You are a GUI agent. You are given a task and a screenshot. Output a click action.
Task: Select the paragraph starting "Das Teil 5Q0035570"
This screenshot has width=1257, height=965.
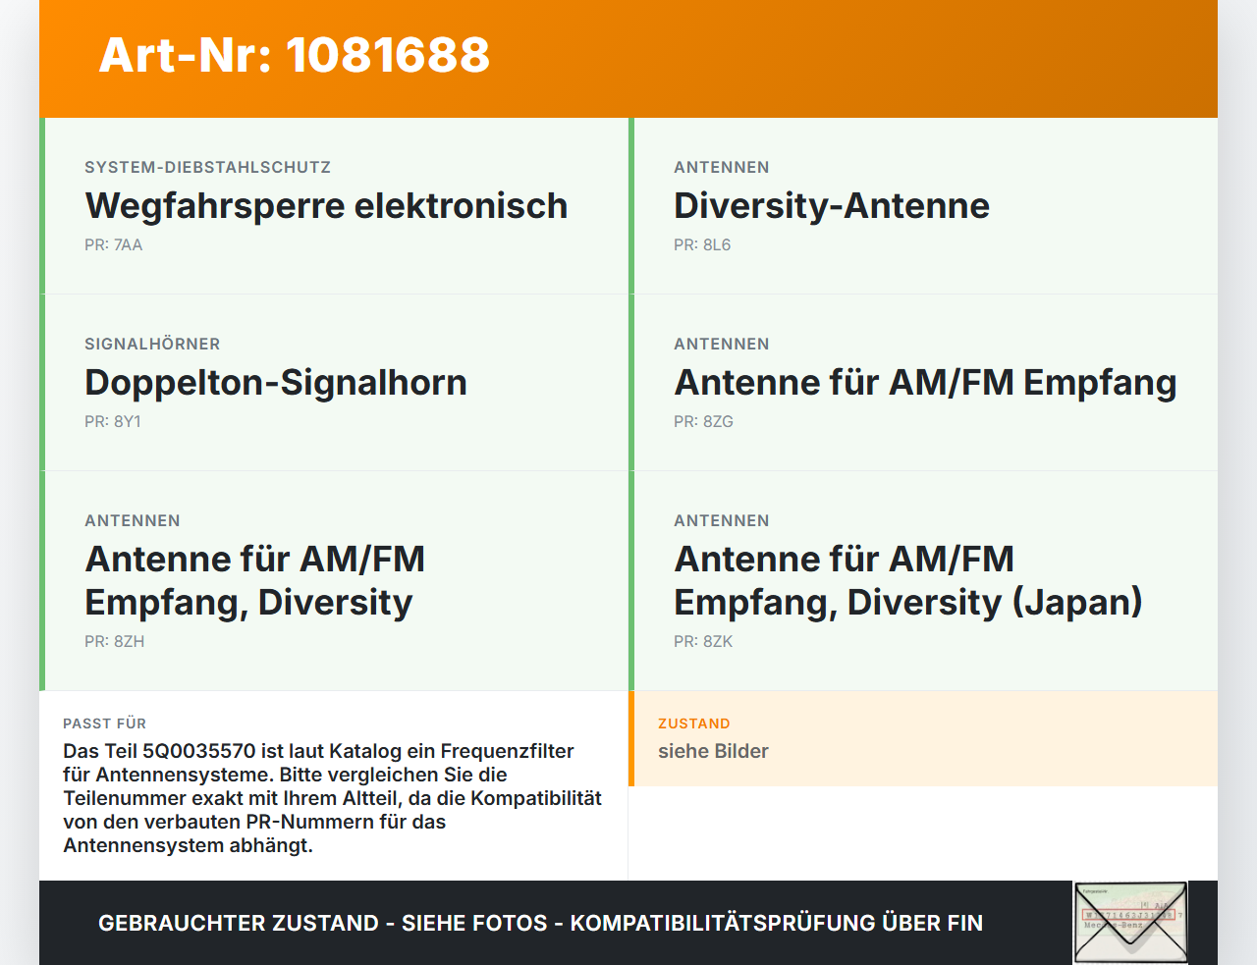[x=333, y=798]
